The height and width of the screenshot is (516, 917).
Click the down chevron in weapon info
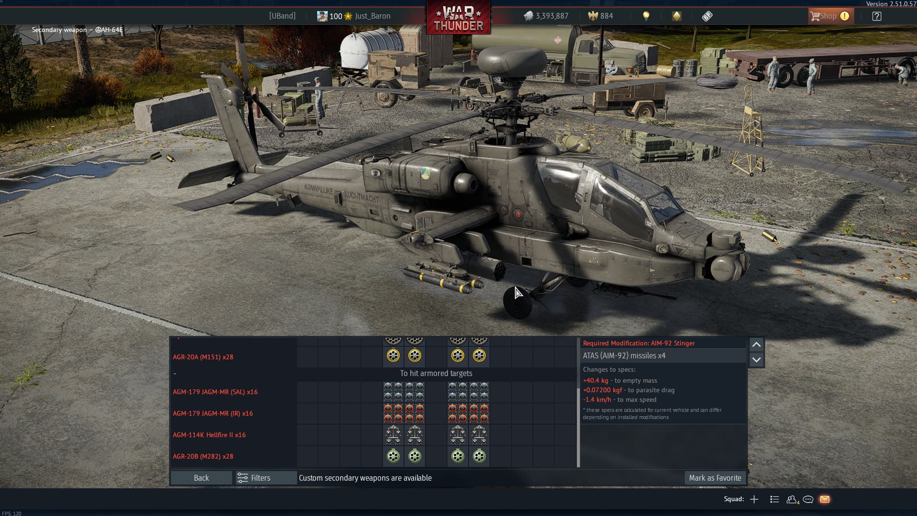(757, 360)
